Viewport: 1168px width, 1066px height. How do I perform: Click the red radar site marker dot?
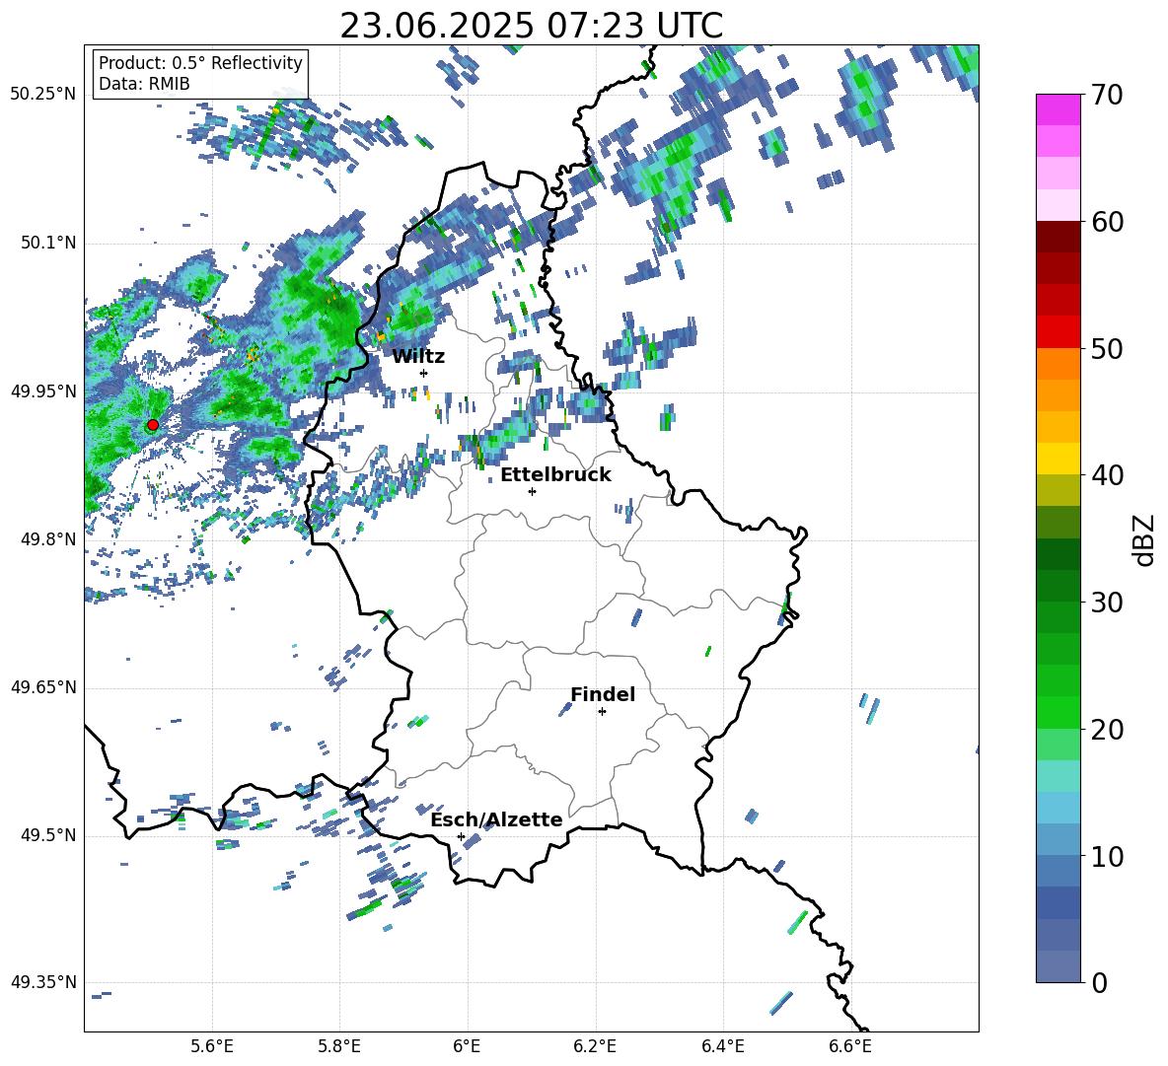[x=153, y=425]
